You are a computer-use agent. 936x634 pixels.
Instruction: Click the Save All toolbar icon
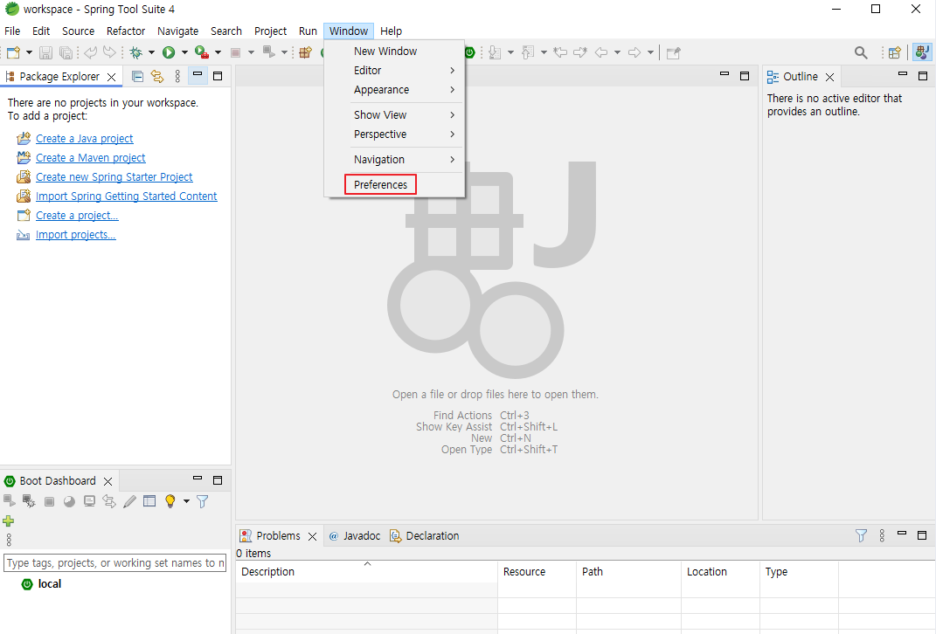tap(66, 52)
